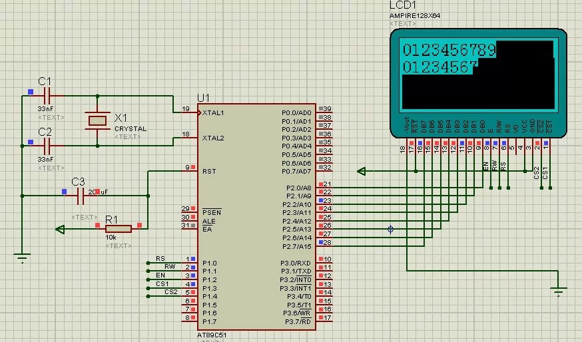
Task: Click the LCD1 display screen
Action: [x=477, y=75]
